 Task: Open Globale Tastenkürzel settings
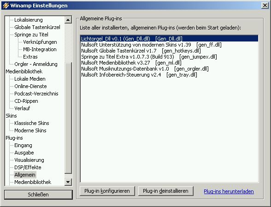(x=37, y=27)
